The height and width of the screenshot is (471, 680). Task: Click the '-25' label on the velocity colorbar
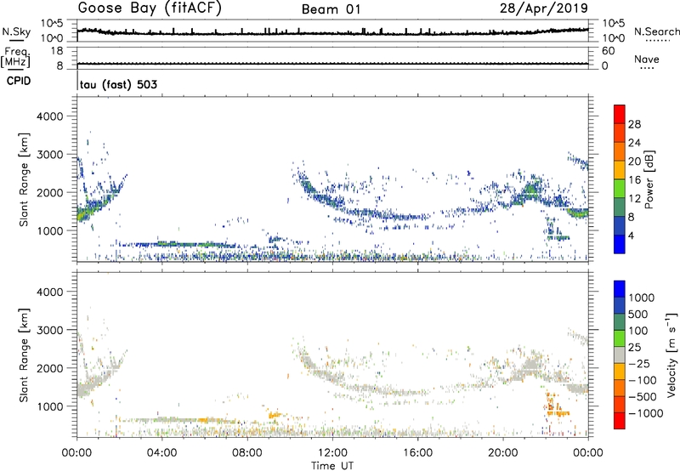[x=639, y=364]
